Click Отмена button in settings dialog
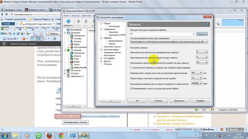 coord(158,101)
